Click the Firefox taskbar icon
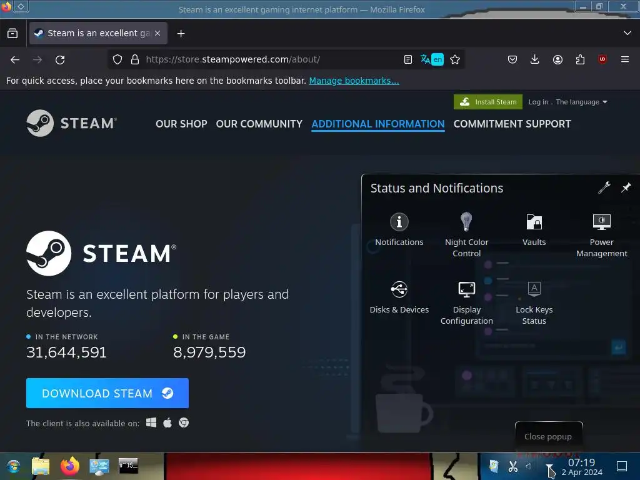Viewport: 640px width, 480px height. [70, 466]
